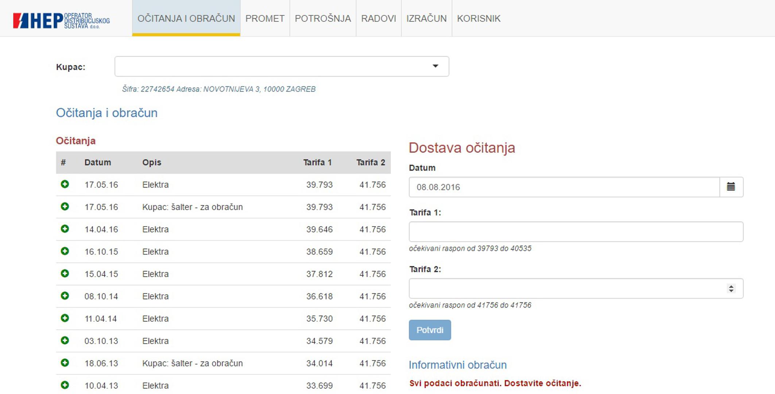
Task: Expand the 17.05.16 Elektra reading row
Action: coord(65,184)
